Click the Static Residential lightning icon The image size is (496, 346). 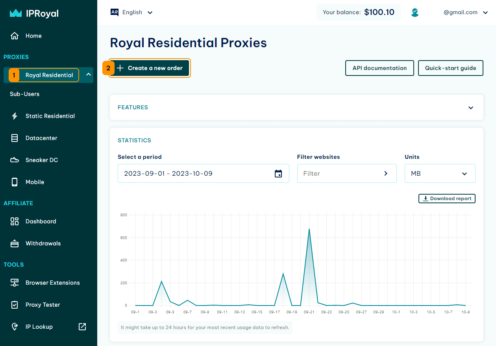point(15,116)
